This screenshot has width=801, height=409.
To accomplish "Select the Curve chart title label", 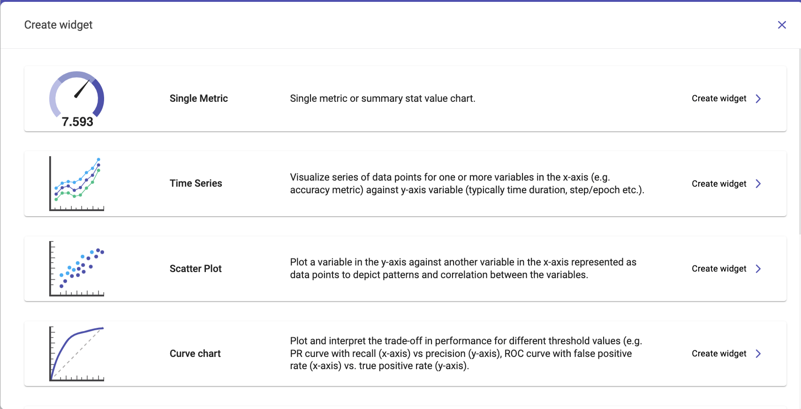I will coord(195,354).
